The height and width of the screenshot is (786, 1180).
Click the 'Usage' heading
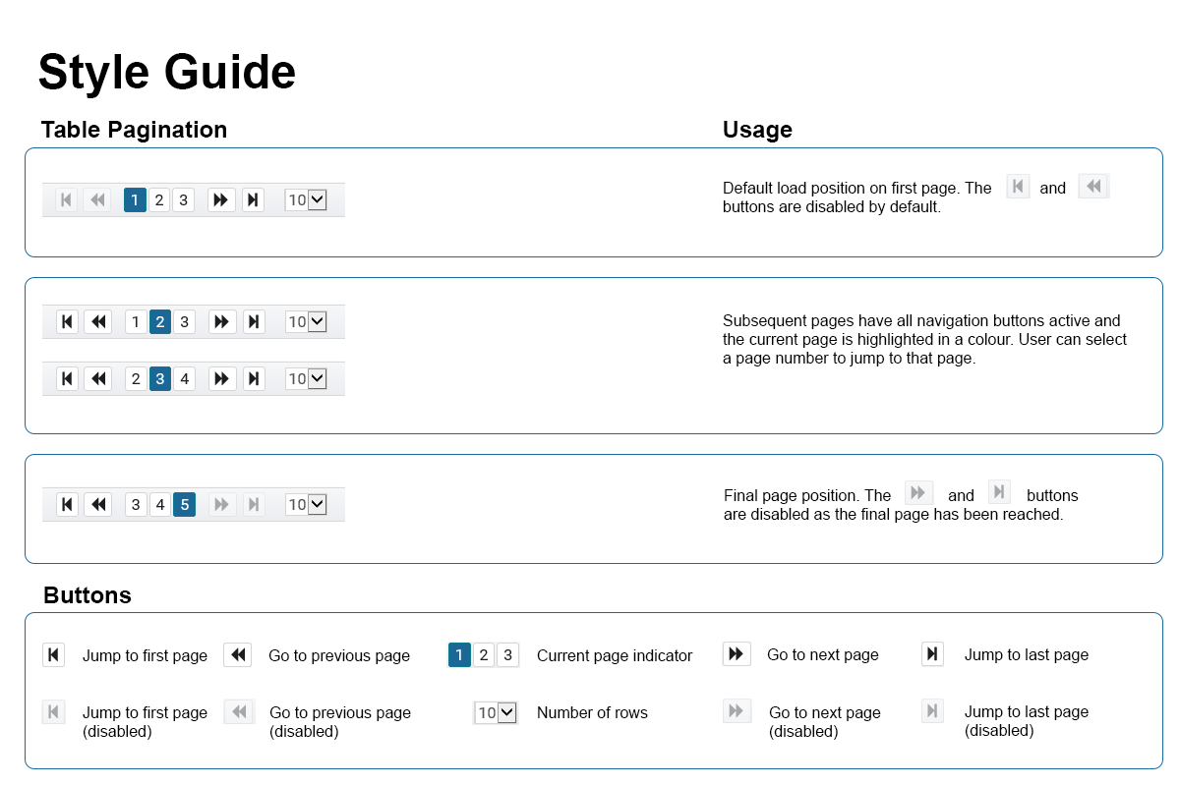point(757,130)
